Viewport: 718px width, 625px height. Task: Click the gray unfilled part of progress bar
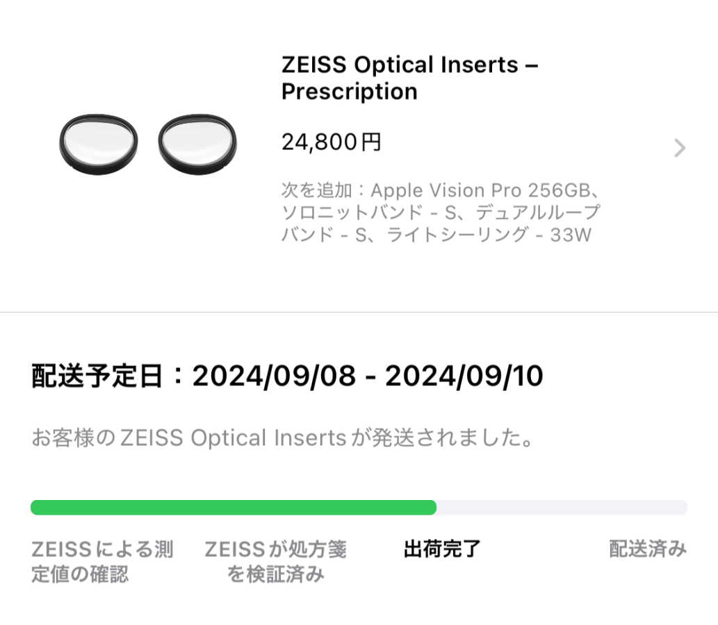click(561, 508)
